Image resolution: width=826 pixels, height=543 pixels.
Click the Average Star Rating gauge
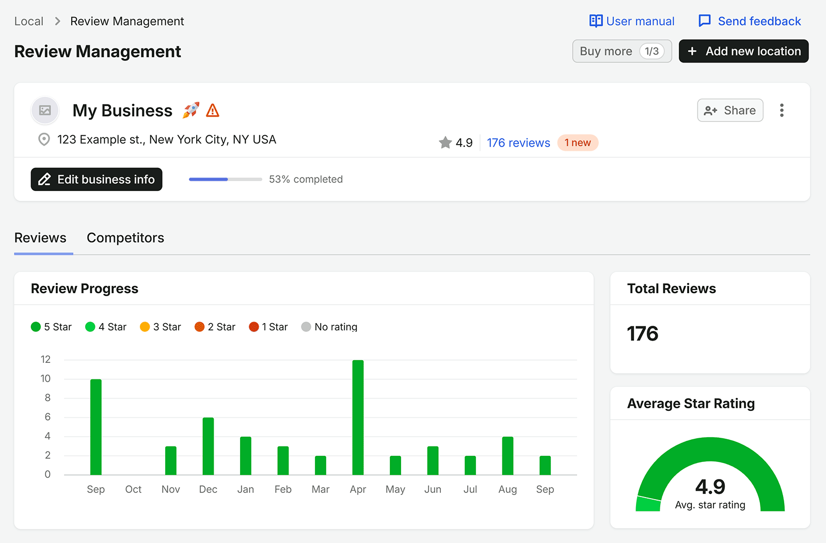click(710, 474)
